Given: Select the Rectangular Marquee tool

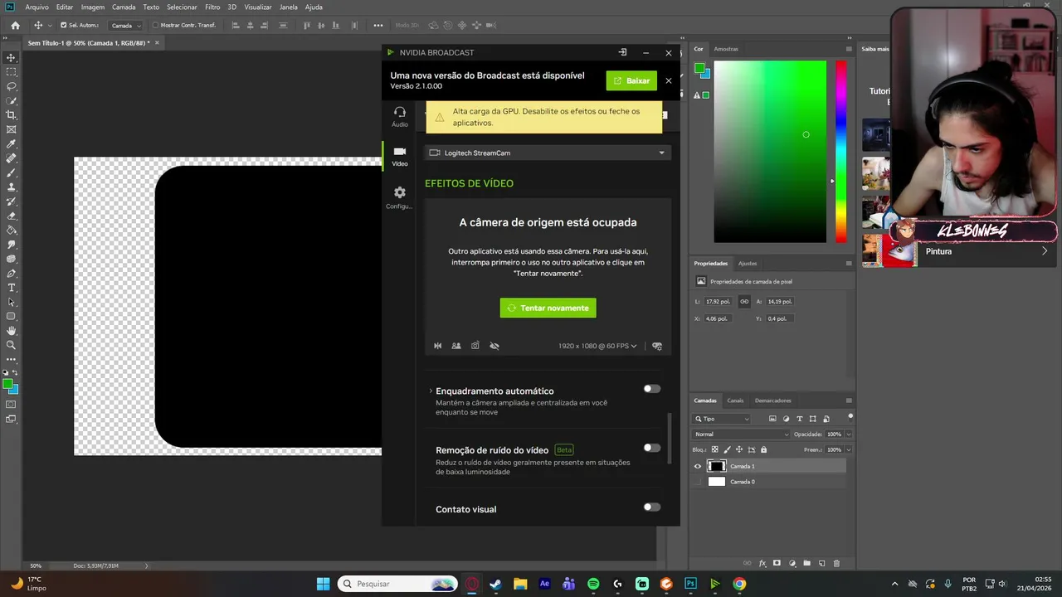Looking at the screenshot, I should pos(12,72).
